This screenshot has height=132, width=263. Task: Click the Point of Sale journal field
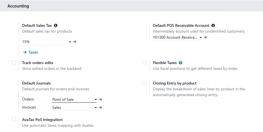pos(73,99)
